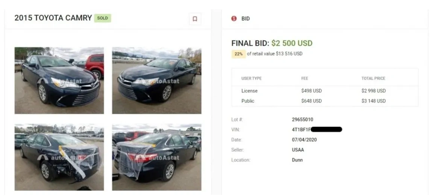The width and height of the screenshot is (432, 196).
Task: Click the red dollar BID icon
Action: pyautogui.click(x=234, y=19)
